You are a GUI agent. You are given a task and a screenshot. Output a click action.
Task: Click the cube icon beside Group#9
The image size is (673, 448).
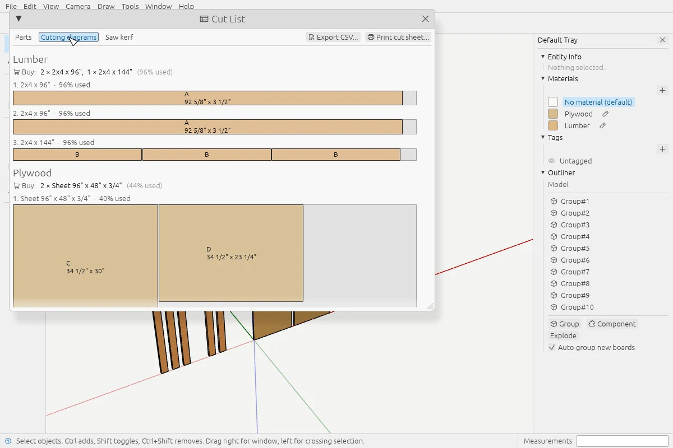554,296
